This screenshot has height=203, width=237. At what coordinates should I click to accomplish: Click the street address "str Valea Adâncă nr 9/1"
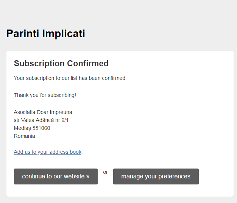pyautogui.click(x=41, y=120)
